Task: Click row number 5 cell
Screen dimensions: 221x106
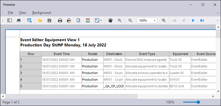Action: pos(31,86)
